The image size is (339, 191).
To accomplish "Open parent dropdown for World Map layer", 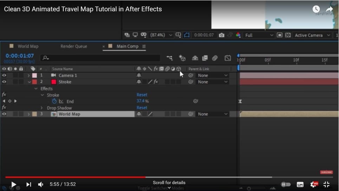I will coord(212,114).
